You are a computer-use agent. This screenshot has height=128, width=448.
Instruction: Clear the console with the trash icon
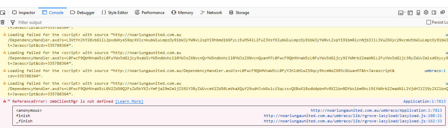3,22
